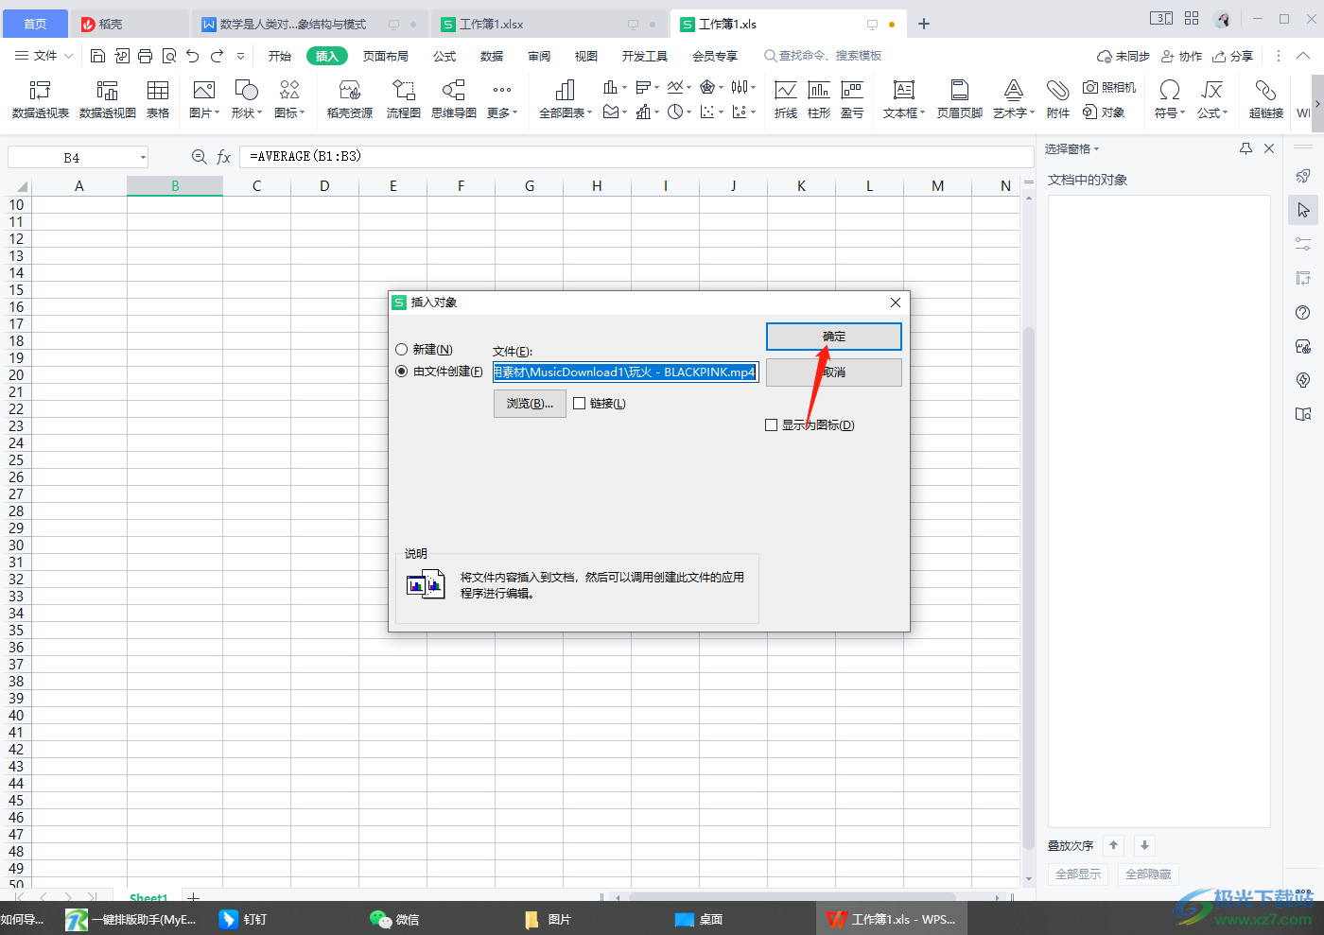Insert a 超链接 hyperlink
The image size is (1324, 935).
tap(1266, 99)
